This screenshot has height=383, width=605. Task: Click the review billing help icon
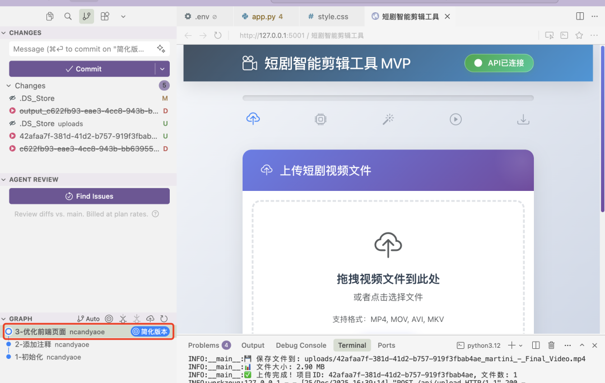[156, 214]
